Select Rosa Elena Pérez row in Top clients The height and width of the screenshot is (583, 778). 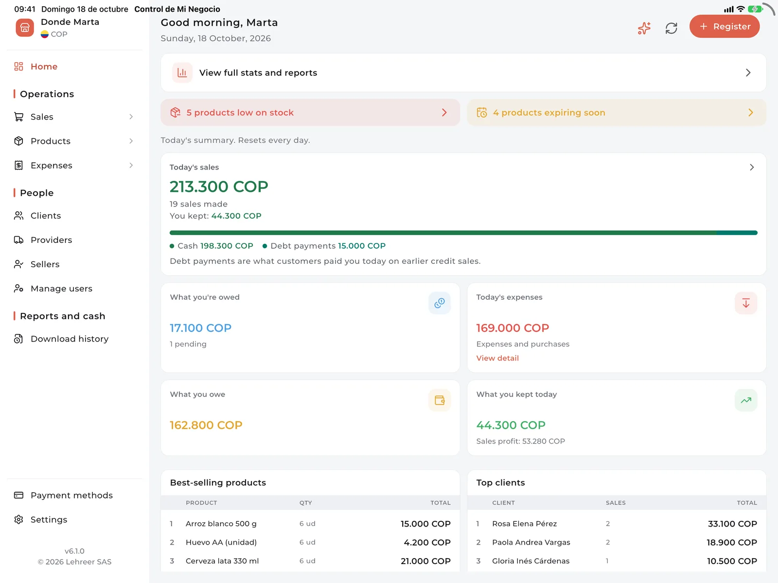(617, 524)
